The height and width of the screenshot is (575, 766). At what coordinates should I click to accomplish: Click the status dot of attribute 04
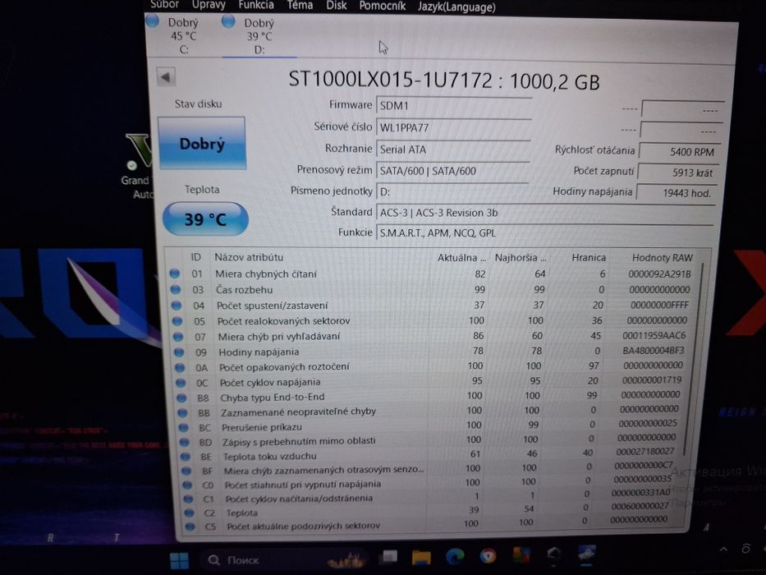pos(177,305)
